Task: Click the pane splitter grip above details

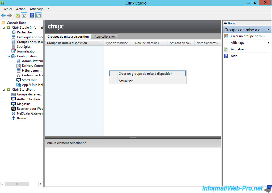Action: tap(133, 137)
